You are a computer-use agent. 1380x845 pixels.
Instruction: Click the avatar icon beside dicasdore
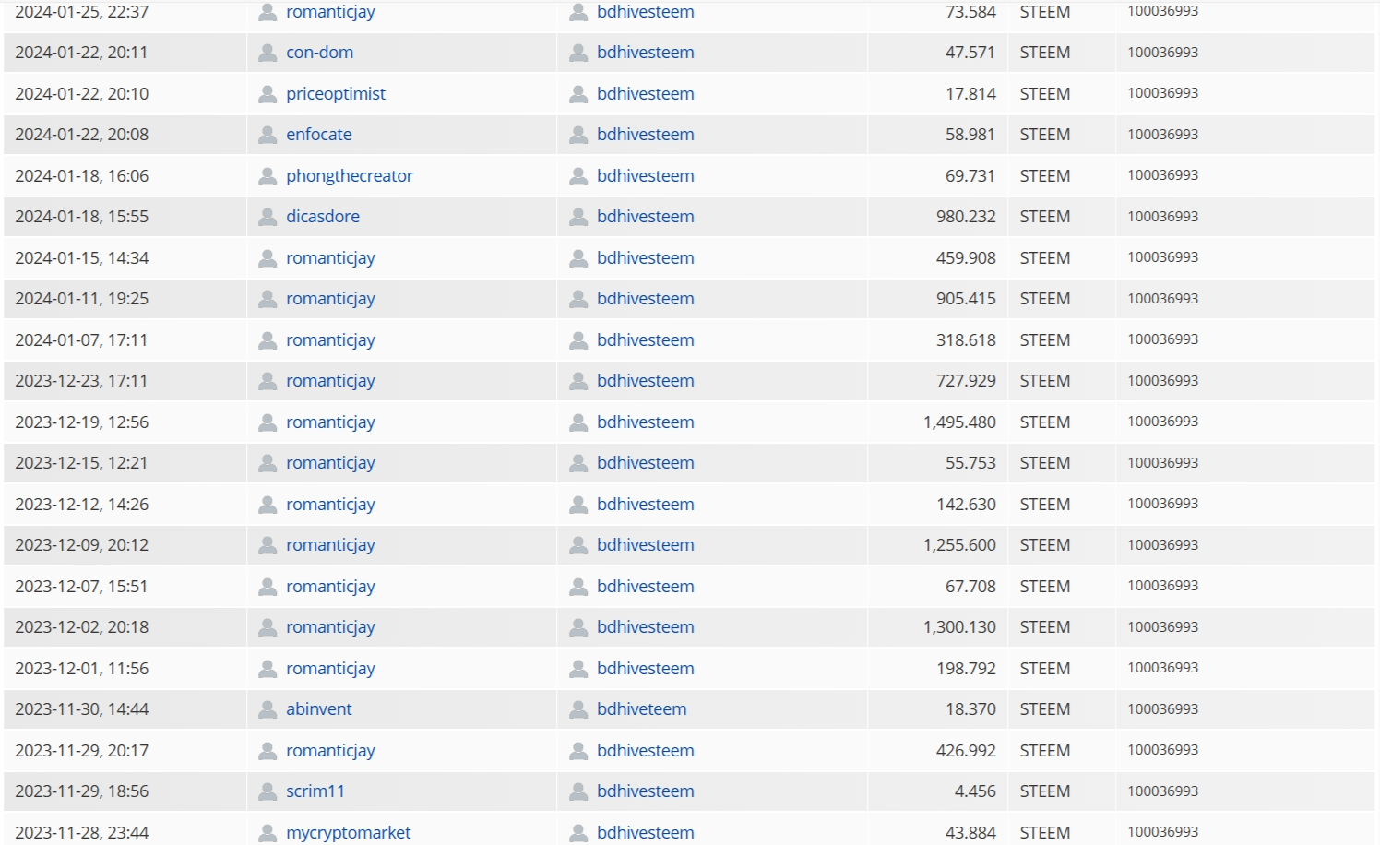(x=268, y=217)
